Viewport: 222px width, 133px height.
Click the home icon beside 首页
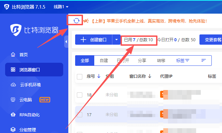(13, 55)
